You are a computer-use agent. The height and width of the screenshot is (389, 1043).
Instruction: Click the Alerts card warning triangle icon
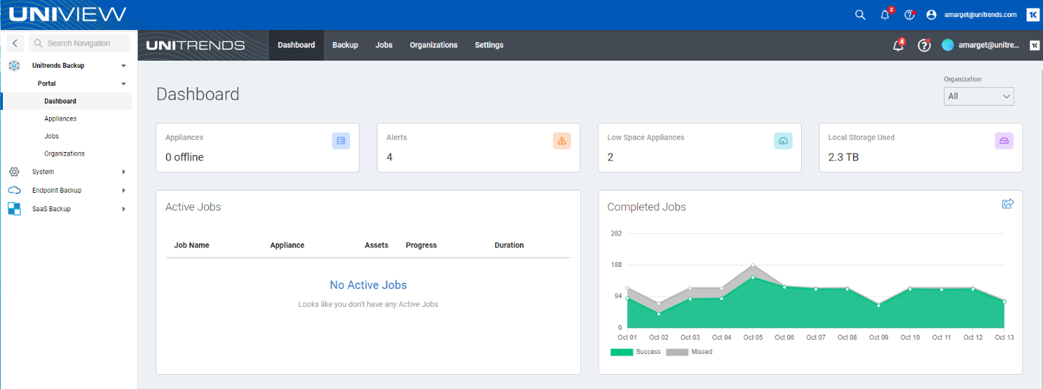(x=562, y=141)
